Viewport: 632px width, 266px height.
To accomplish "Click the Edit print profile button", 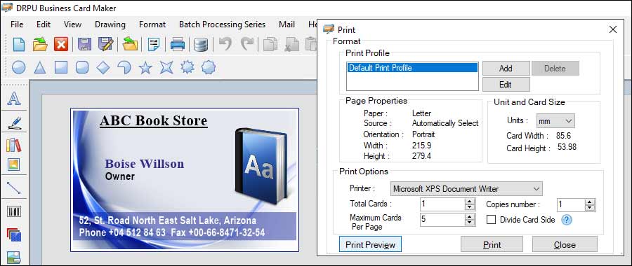I will 506,85.
